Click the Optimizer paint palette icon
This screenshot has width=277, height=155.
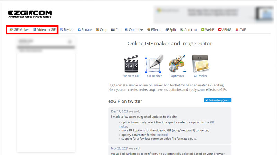177,64
